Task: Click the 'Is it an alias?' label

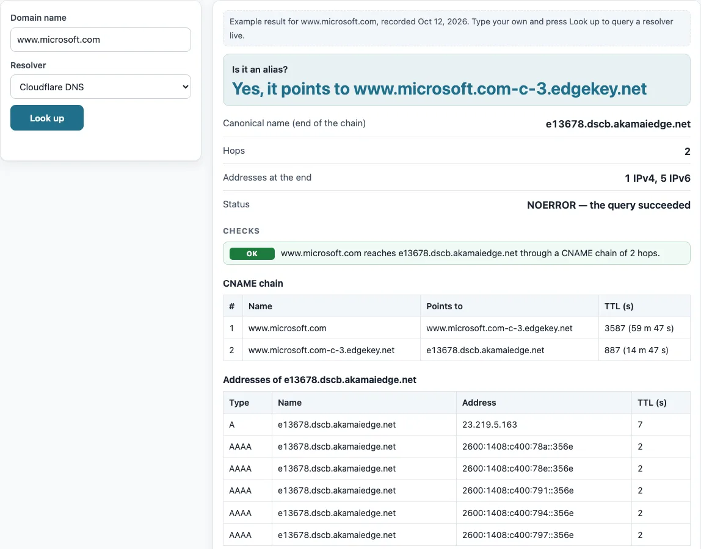Action: click(x=260, y=70)
